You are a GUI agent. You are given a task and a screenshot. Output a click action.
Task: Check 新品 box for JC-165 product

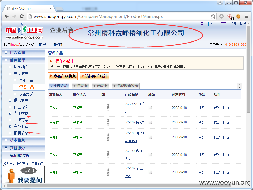tap(150, 137)
